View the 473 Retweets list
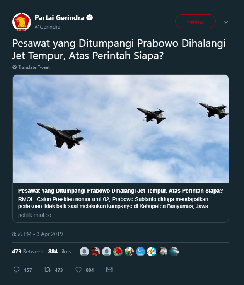Image resolution: width=244 pixels, height=285 pixels. pos(28,252)
